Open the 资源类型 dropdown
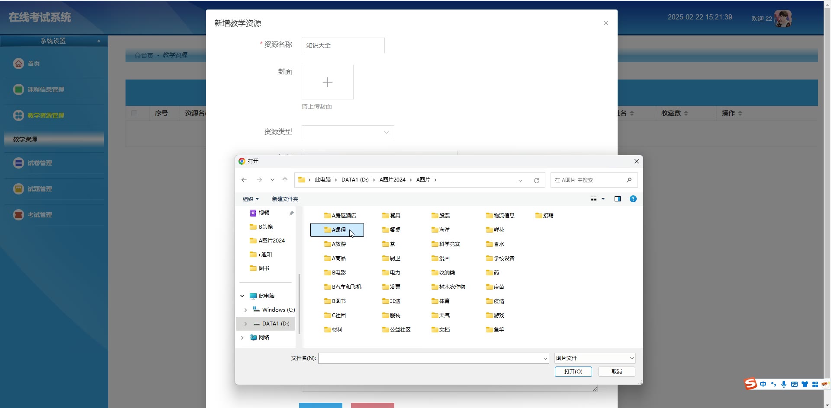This screenshot has height=408, width=831. (348, 132)
